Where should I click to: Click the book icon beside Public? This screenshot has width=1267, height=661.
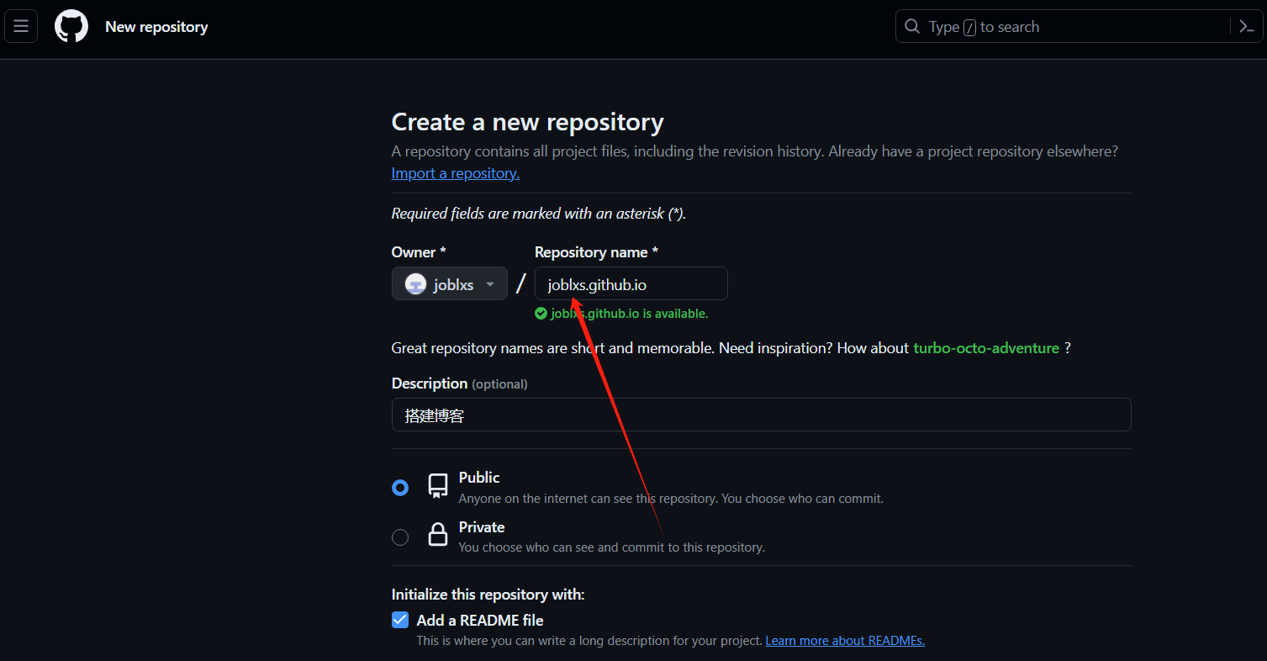(x=438, y=486)
